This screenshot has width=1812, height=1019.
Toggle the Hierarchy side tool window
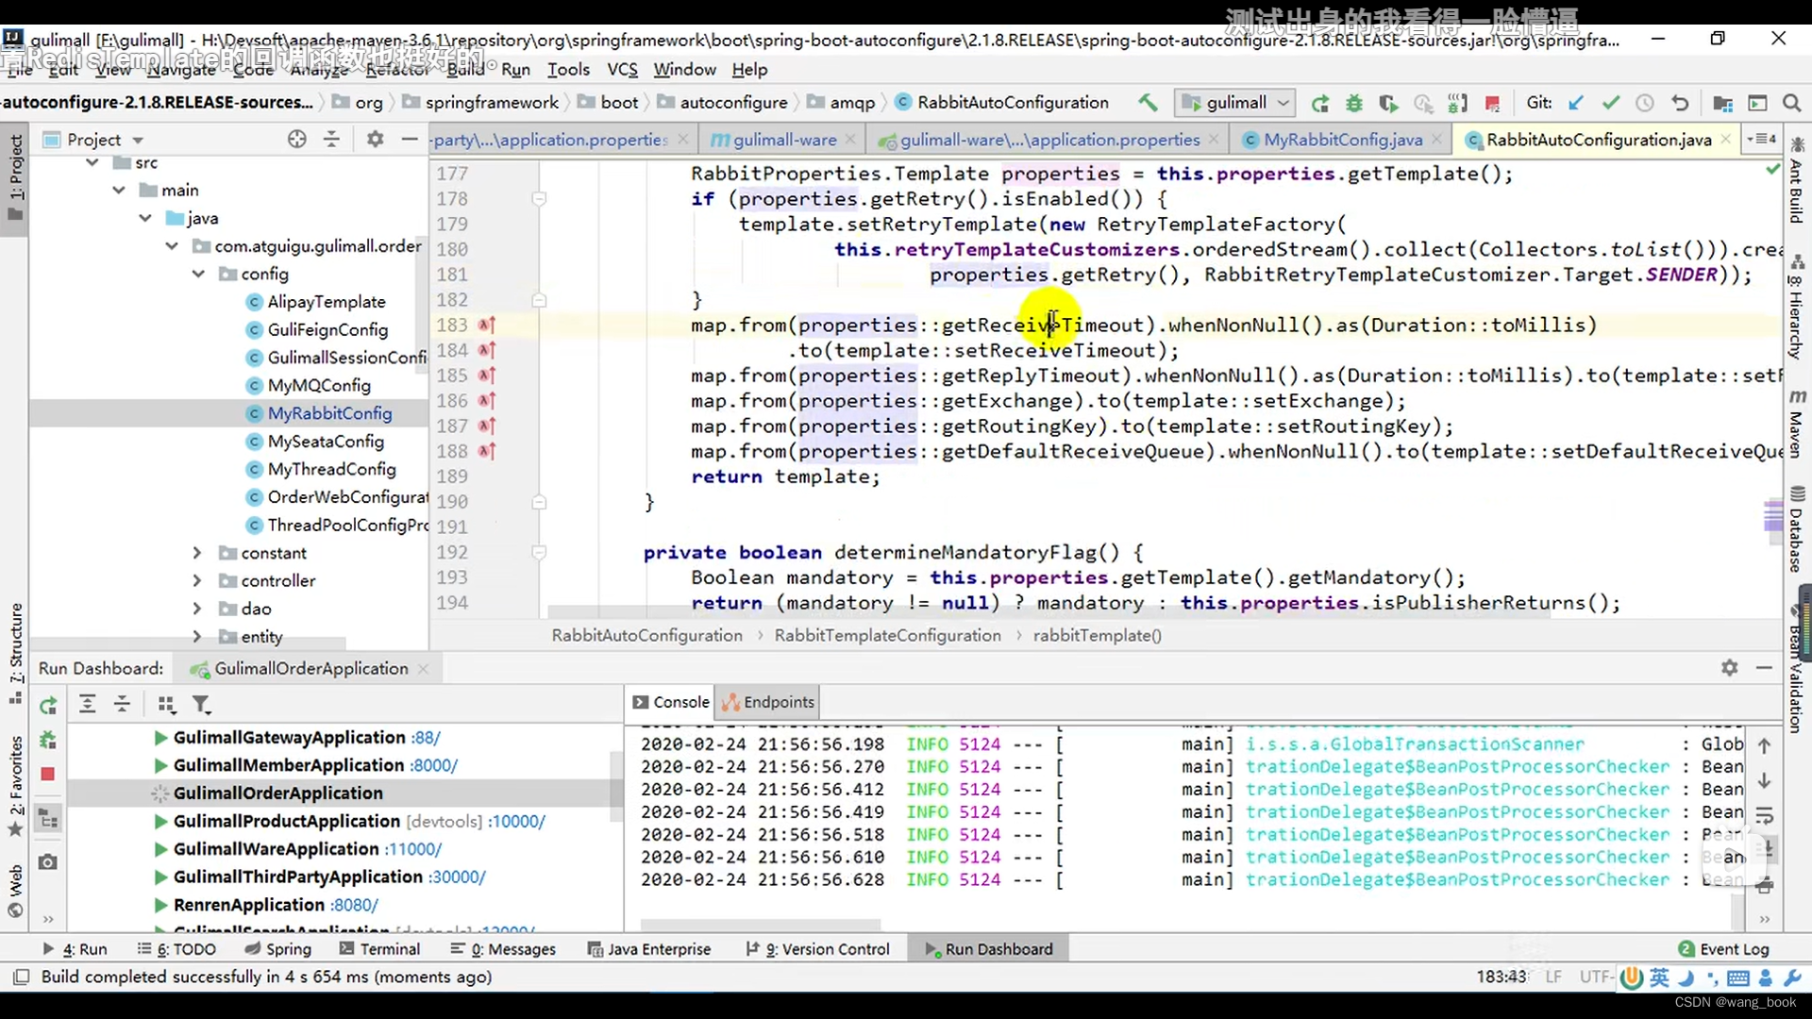(x=1796, y=308)
